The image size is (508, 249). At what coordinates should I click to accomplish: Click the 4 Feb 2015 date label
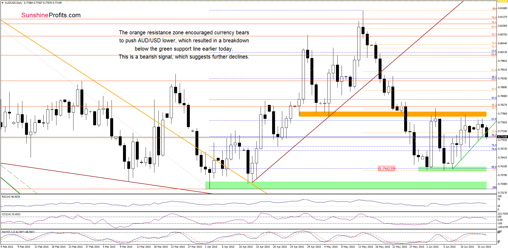pyautogui.click(x=7, y=247)
